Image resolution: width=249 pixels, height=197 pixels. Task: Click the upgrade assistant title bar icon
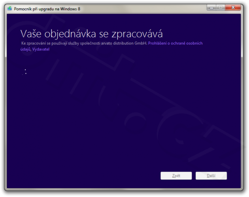click(x=10, y=8)
